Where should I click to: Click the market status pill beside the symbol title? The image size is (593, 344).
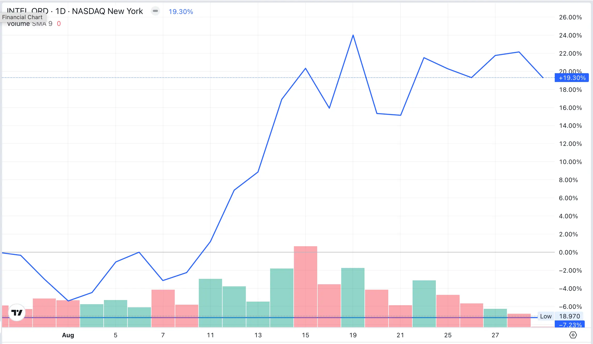[x=155, y=11]
